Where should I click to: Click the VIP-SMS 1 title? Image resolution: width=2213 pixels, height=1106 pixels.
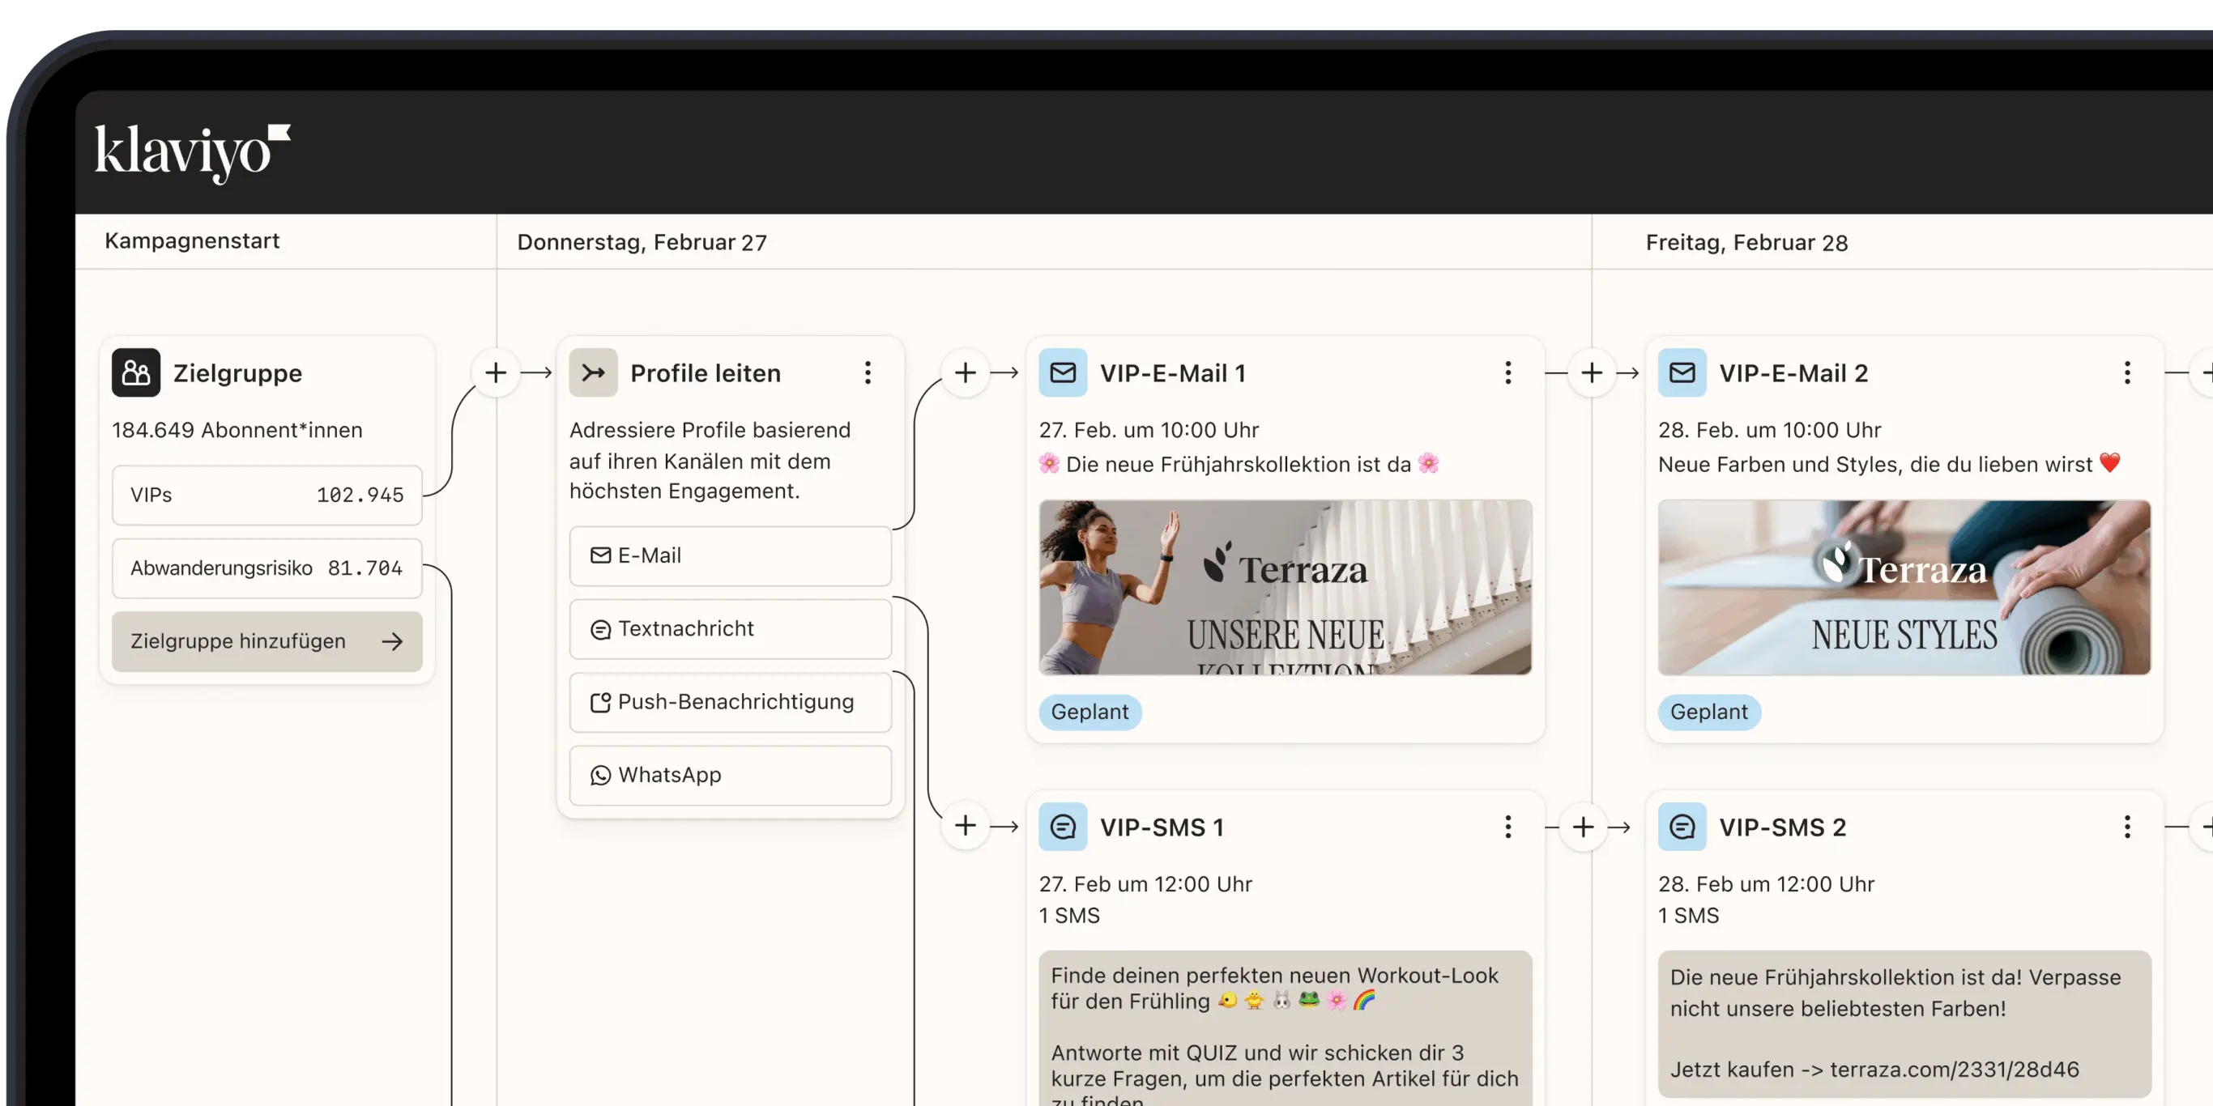pyautogui.click(x=1162, y=827)
